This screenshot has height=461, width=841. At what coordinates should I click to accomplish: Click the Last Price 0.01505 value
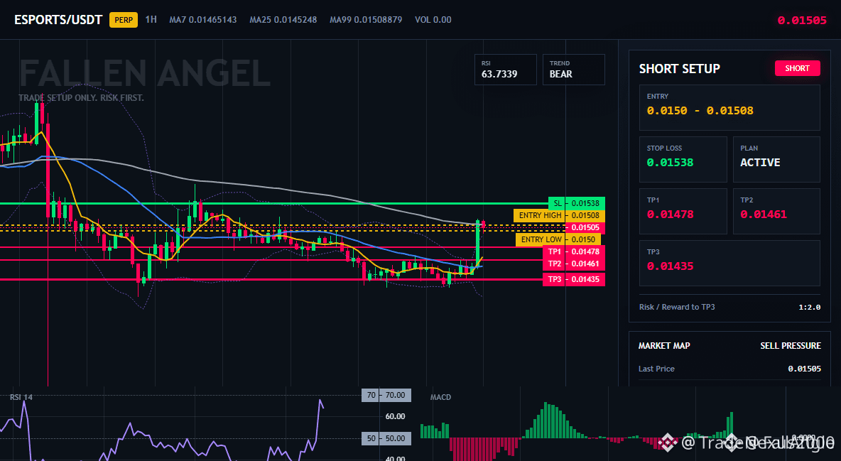(804, 369)
